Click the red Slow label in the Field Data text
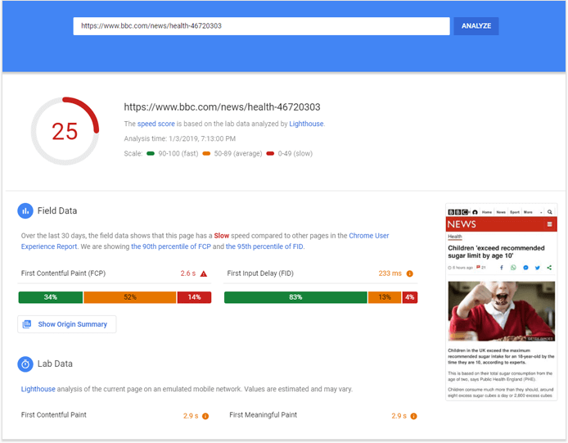The image size is (568, 443). (221, 236)
